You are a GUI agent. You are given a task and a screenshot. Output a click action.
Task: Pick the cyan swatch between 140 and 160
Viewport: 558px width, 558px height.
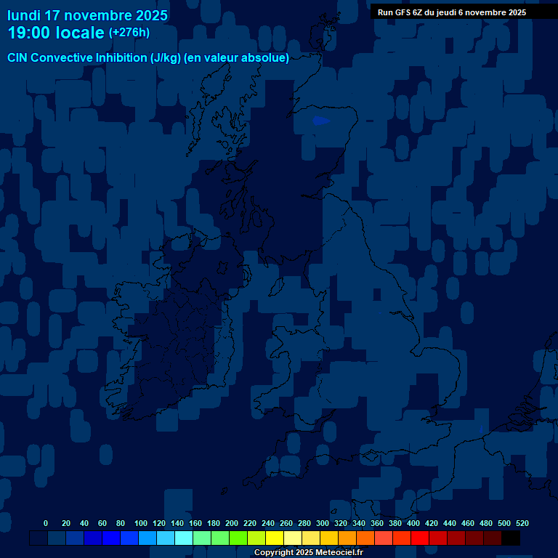click(184, 538)
